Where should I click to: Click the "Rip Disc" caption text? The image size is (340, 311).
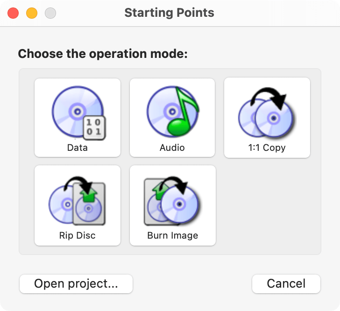click(x=78, y=235)
